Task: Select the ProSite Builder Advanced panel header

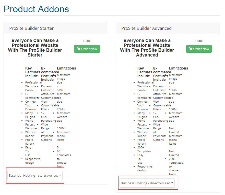Action: (x=168, y=28)
